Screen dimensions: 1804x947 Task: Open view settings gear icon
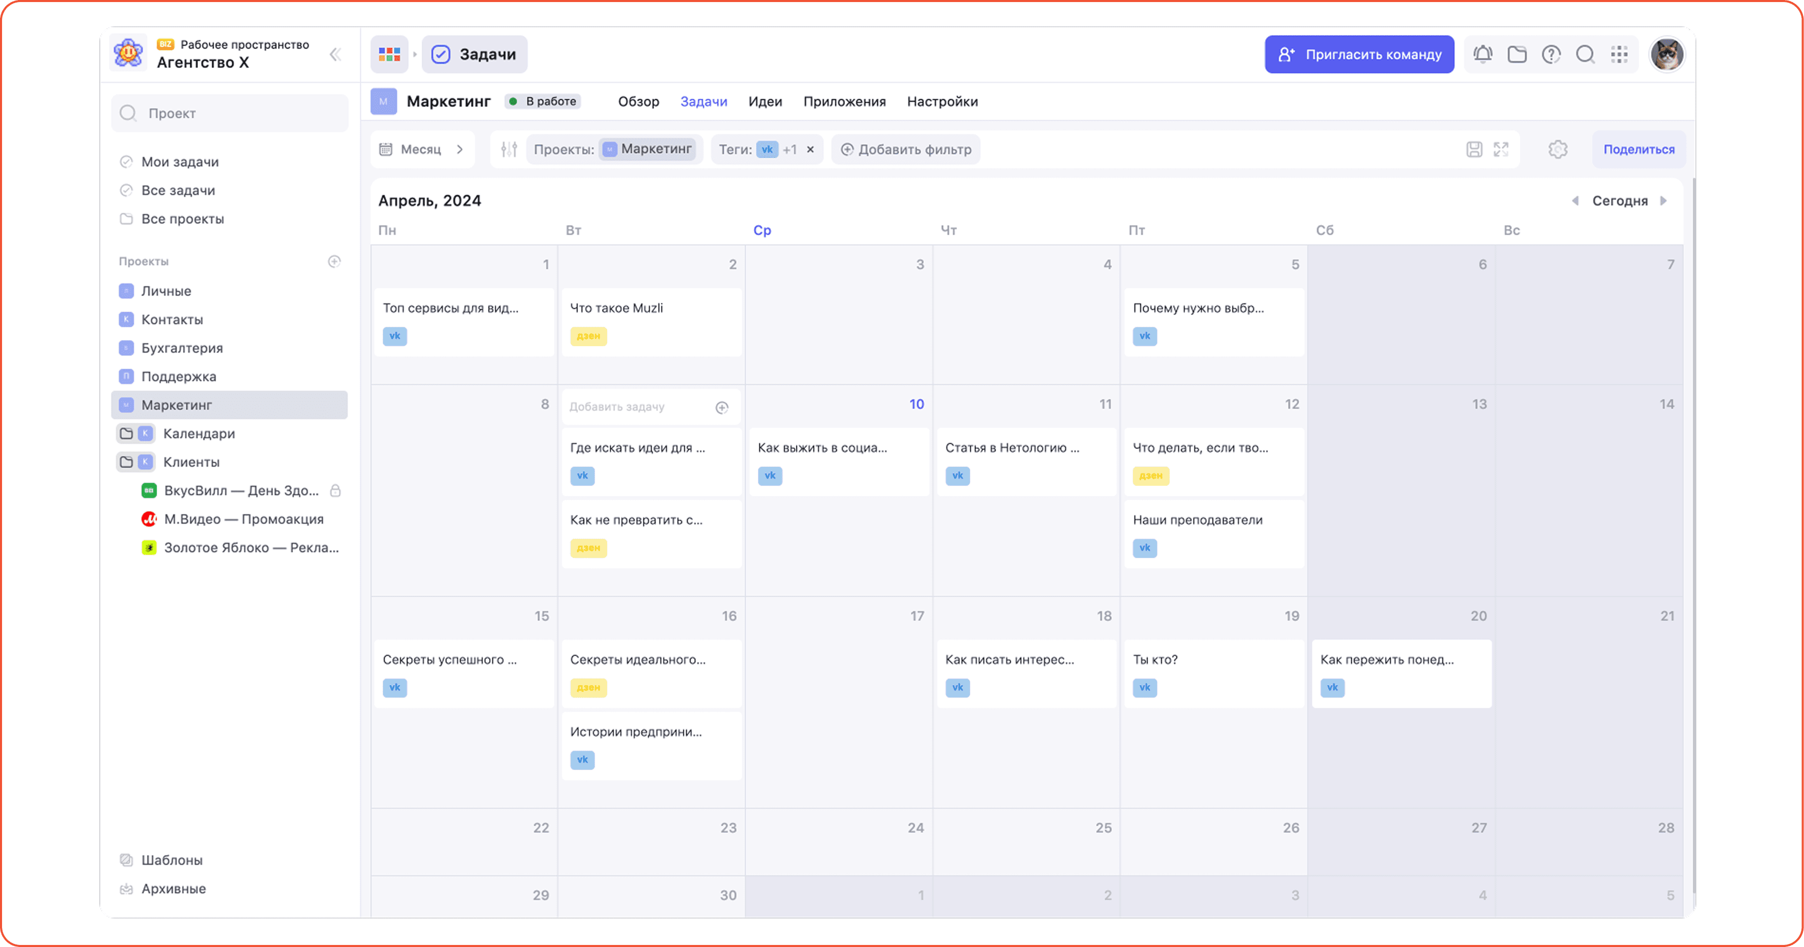coord(1558,149)
